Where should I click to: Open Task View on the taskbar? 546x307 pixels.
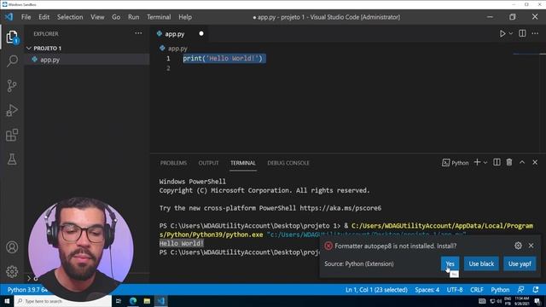[119, 301]
